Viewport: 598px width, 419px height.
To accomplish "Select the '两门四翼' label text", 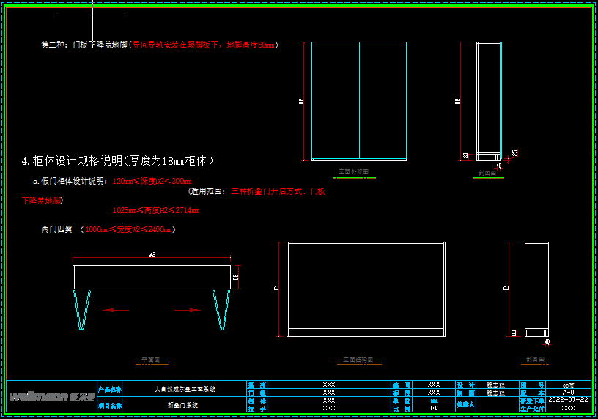I will pos(57,229).
